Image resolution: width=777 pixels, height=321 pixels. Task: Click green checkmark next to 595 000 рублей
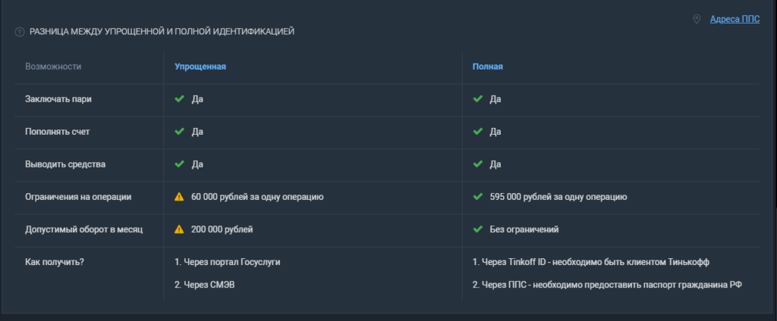point(478,197)
